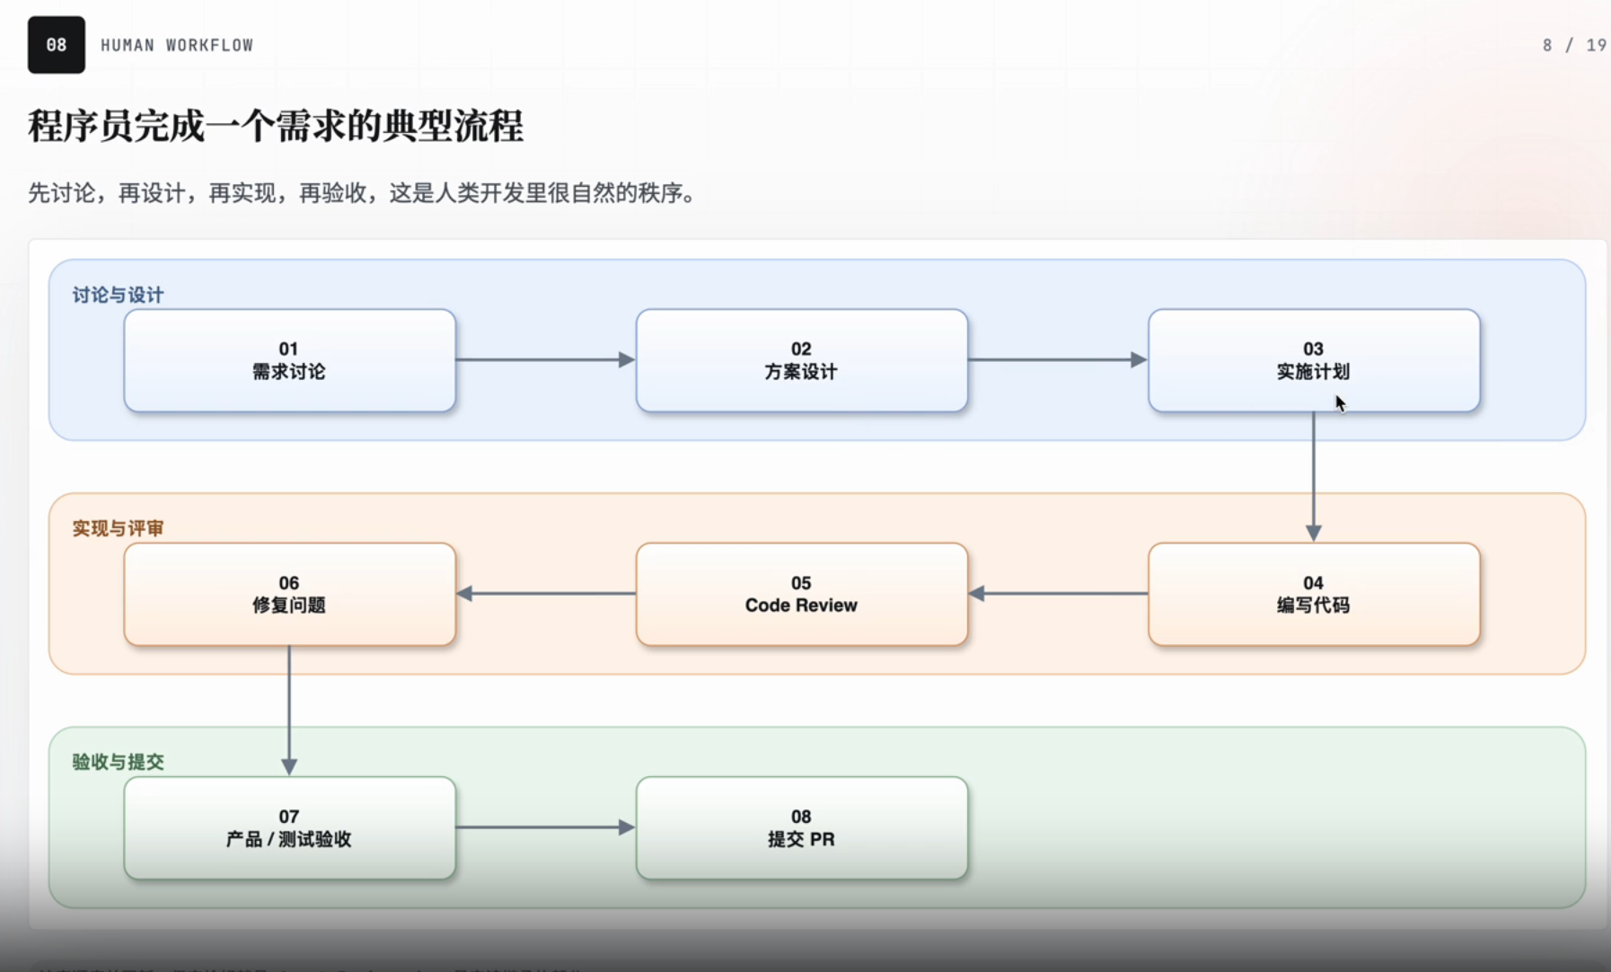Image resolution: width=1611 pixels, height=972 pixels.
Task: Click the 05 Code Review step box
Action: tap(802, 594)
